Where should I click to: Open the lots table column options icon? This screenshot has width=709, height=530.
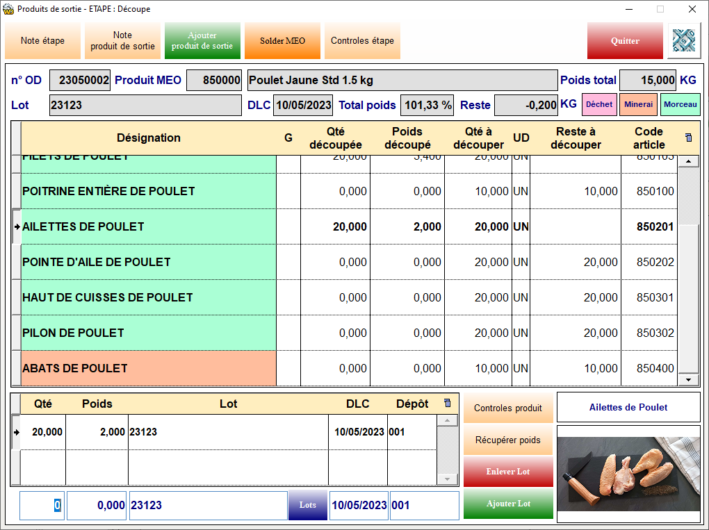coord(447,404)
